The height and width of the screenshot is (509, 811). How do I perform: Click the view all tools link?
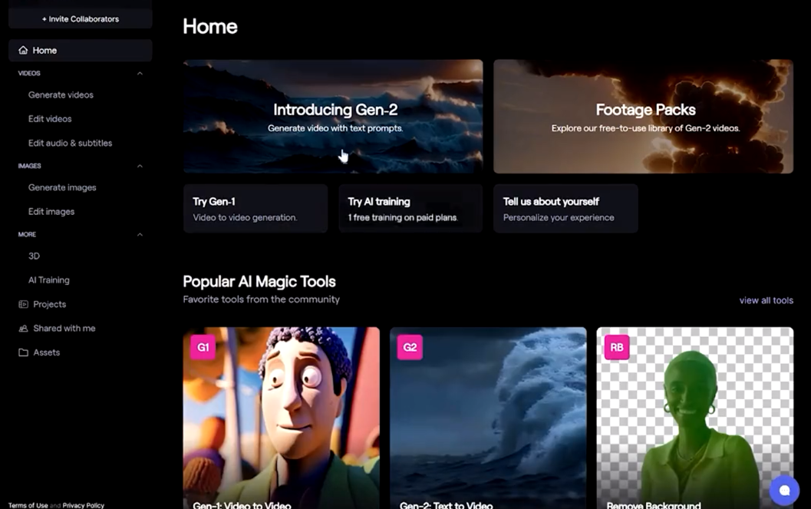click(766, 300)
